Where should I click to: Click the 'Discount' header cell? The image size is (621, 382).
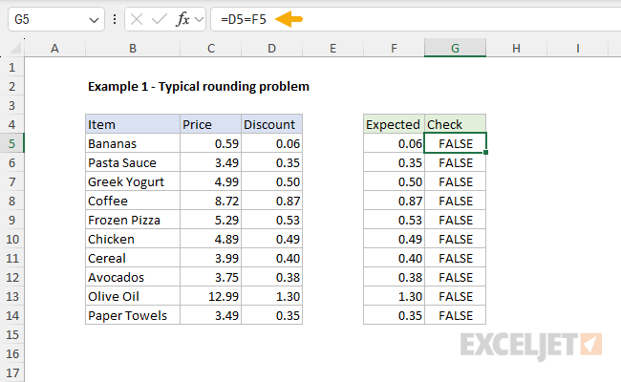[x=271, y=124]
